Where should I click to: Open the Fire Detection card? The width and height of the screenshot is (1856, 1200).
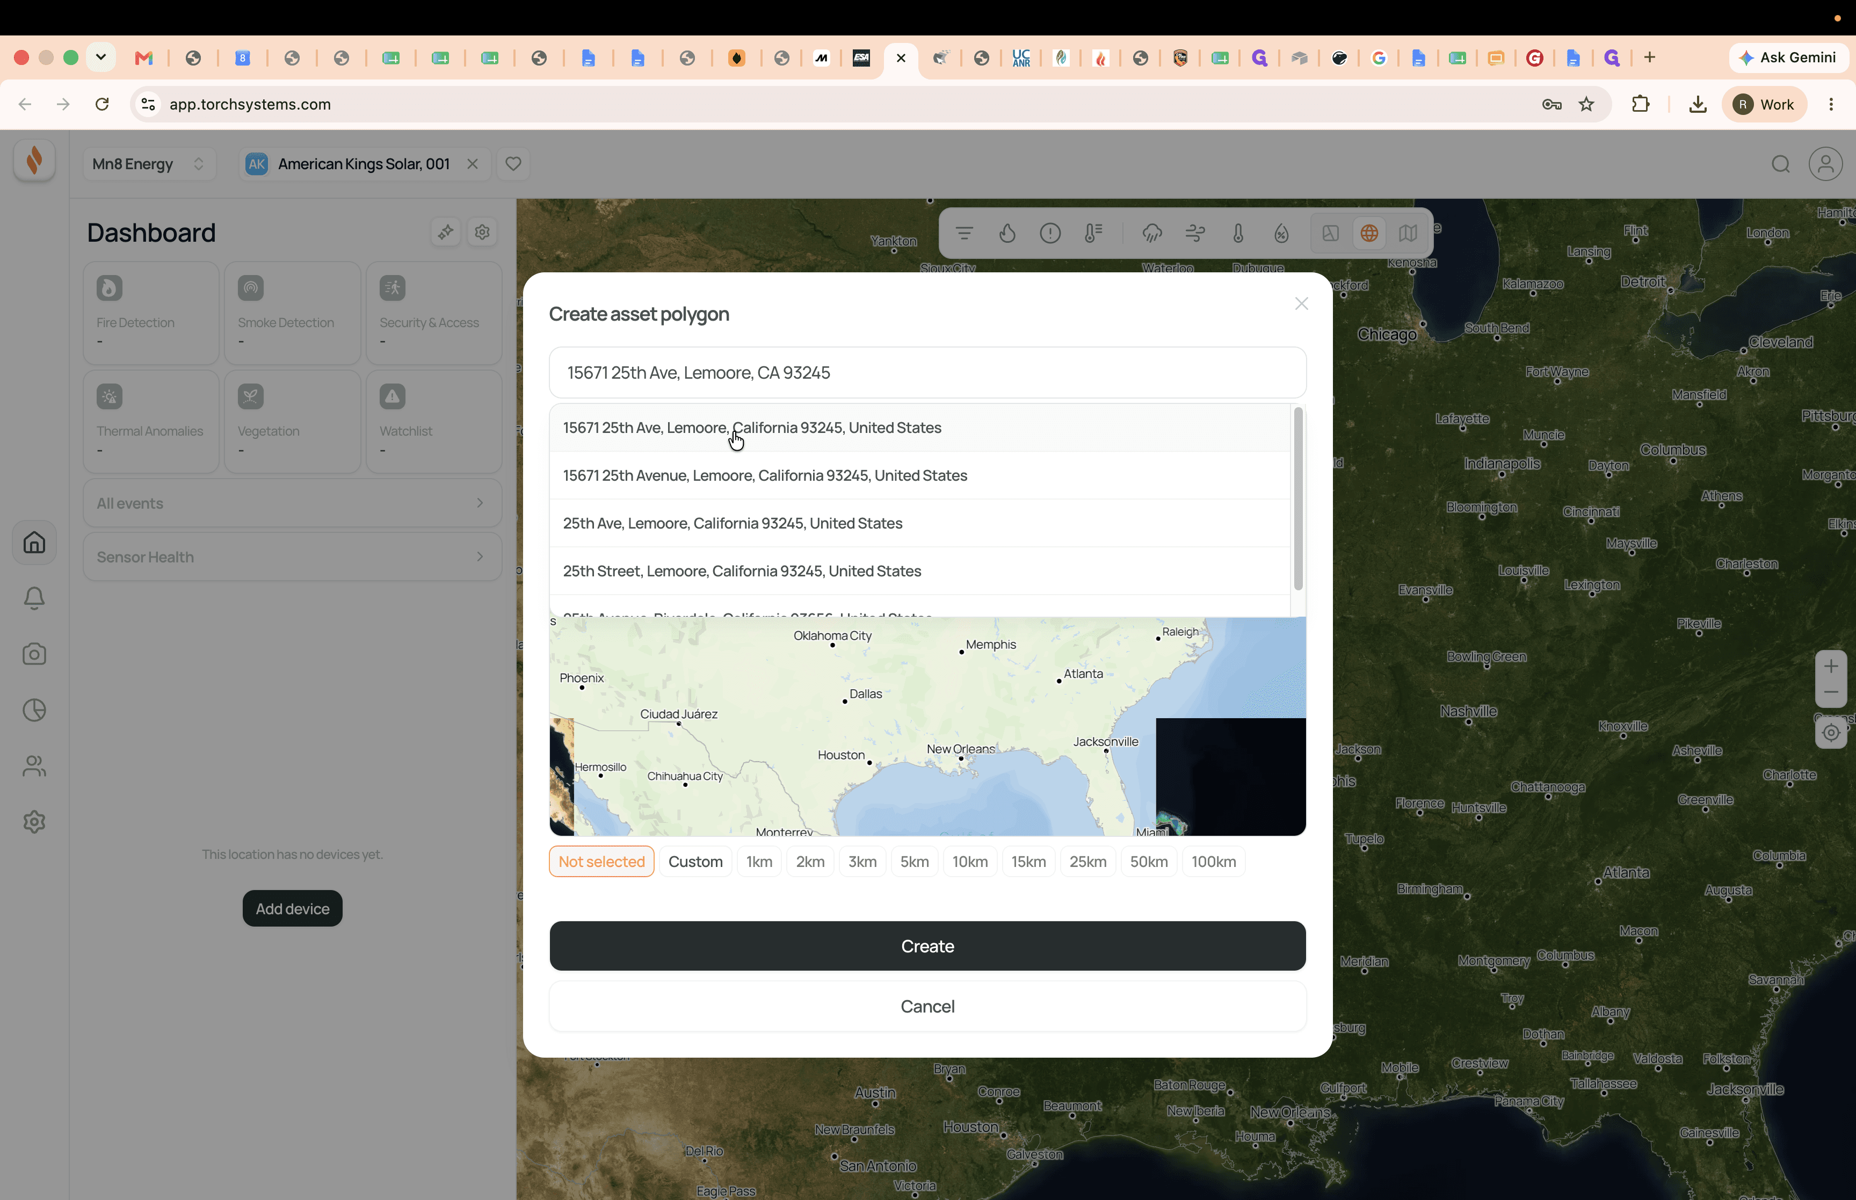(151, 313)
